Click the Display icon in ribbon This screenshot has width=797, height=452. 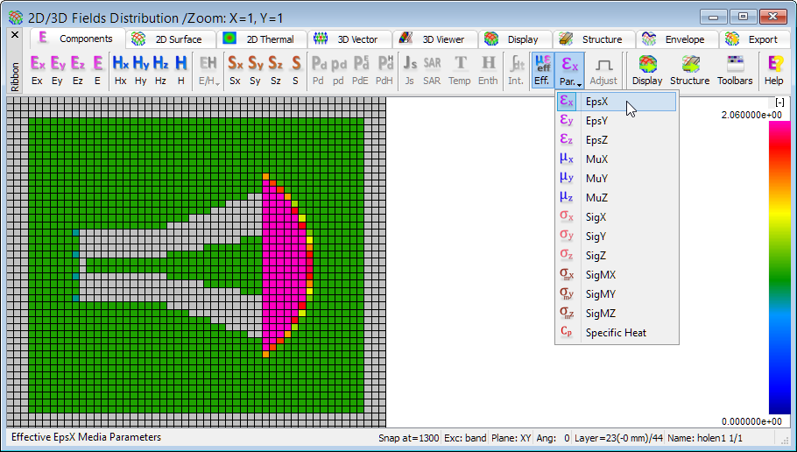[647, 69]
